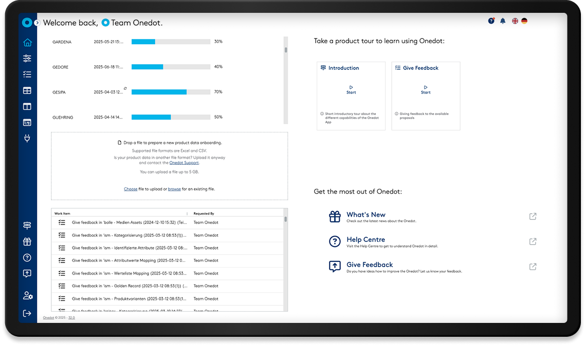Open the plug connector icon in sidebar
The width and height of the screenshot is (585, 345).
click(27, 138)
